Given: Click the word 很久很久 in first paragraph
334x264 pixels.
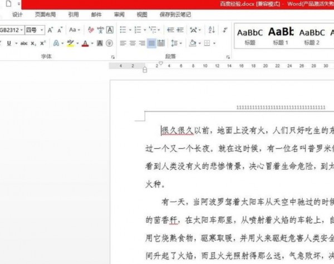Looking at the screenshot, I should coord(177,130).
